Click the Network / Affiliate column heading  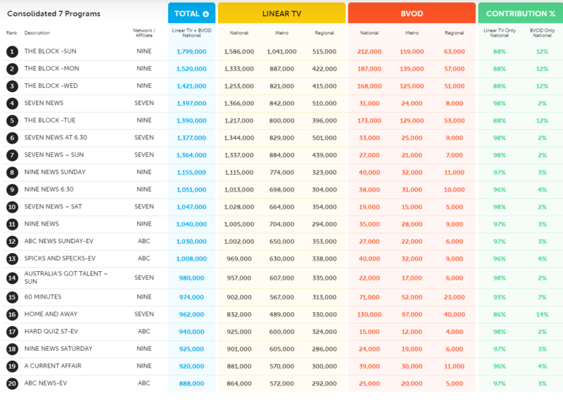pyautogui.click(x=144, y=33)
